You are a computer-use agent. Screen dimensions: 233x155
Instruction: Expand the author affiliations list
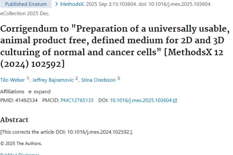[x=42, y=92]
